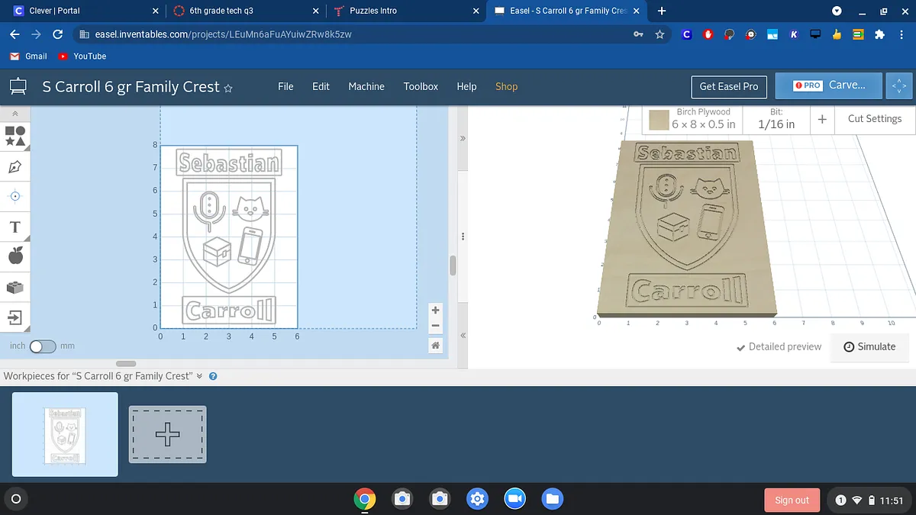The image size is (916, 515).
Task: Open the apple Icons library
Action: pos(15,256)
